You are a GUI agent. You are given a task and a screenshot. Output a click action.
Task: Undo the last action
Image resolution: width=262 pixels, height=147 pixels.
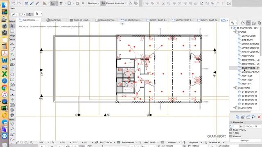tap(14, 3)
